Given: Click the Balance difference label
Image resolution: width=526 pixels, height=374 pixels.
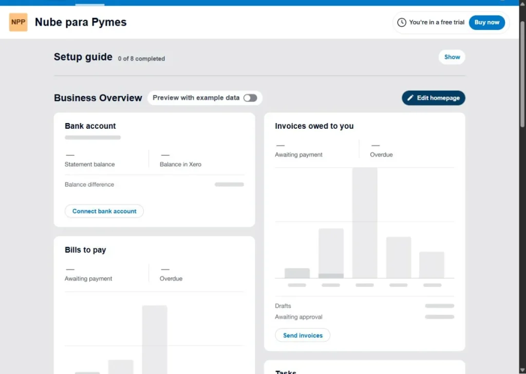Looking at the screenshot, I should pyautogui.click(x=89, y=184).
